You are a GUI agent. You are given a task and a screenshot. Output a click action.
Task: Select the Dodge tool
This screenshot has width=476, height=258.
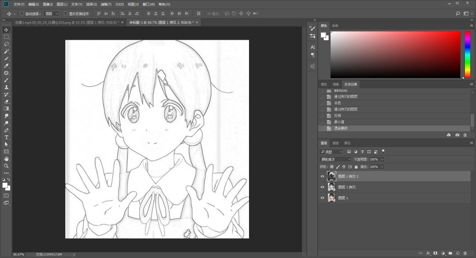6,123
